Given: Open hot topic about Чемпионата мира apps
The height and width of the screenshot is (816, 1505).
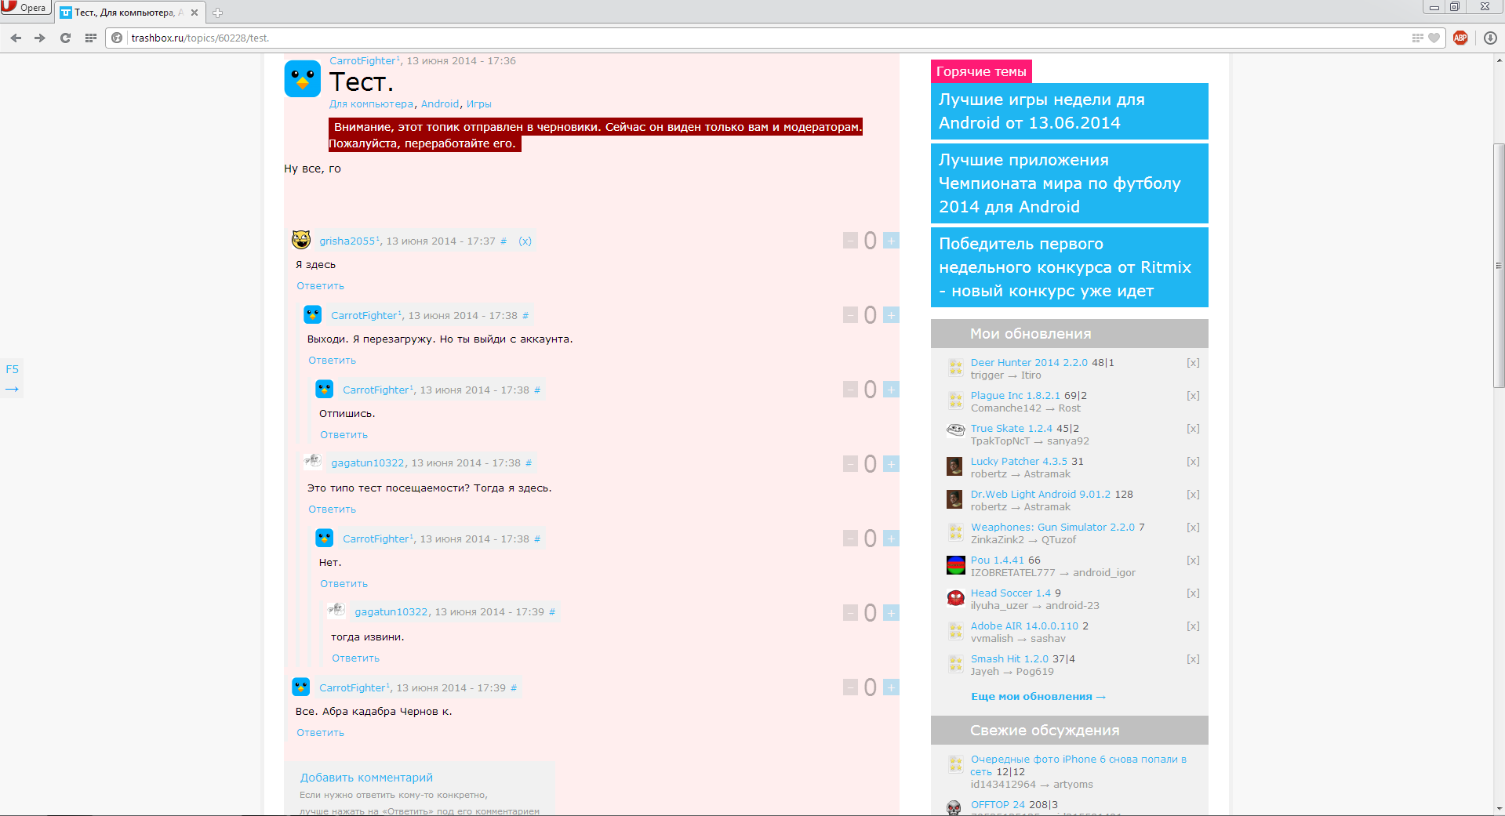Looking at the screenshot, I should 1069,183.
